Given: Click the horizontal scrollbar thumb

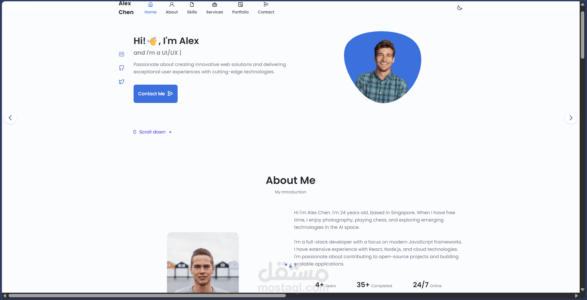Looking at the screenshot, I should [147, 296].
